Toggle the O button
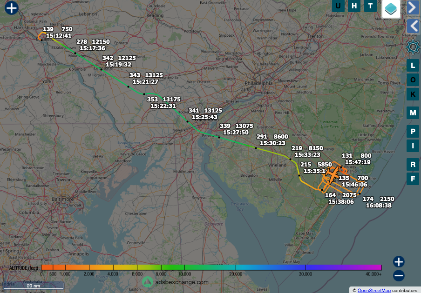Image resolution: width=421 pixels, height=293 pixels. (x=413, y=80)
